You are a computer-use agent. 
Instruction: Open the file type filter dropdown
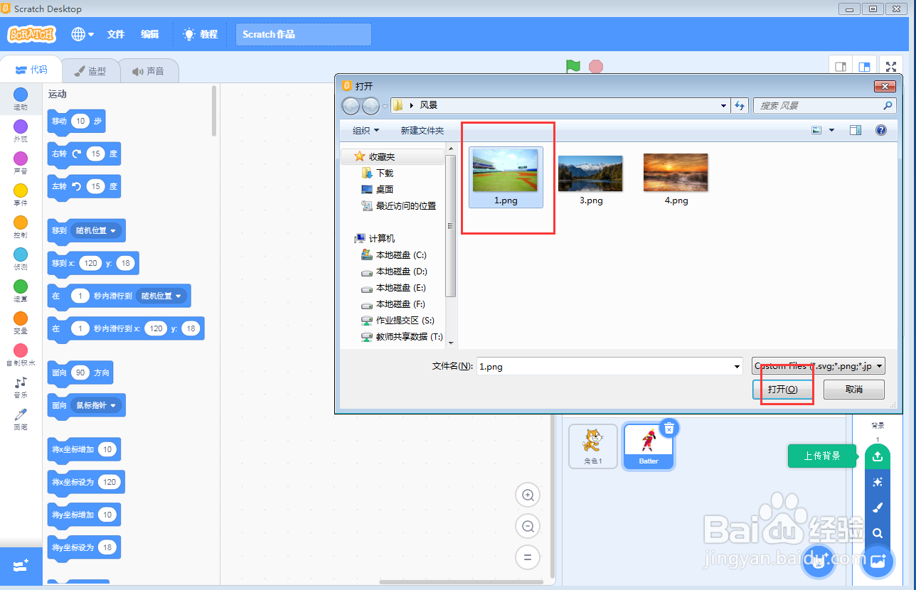click(819, 366)
